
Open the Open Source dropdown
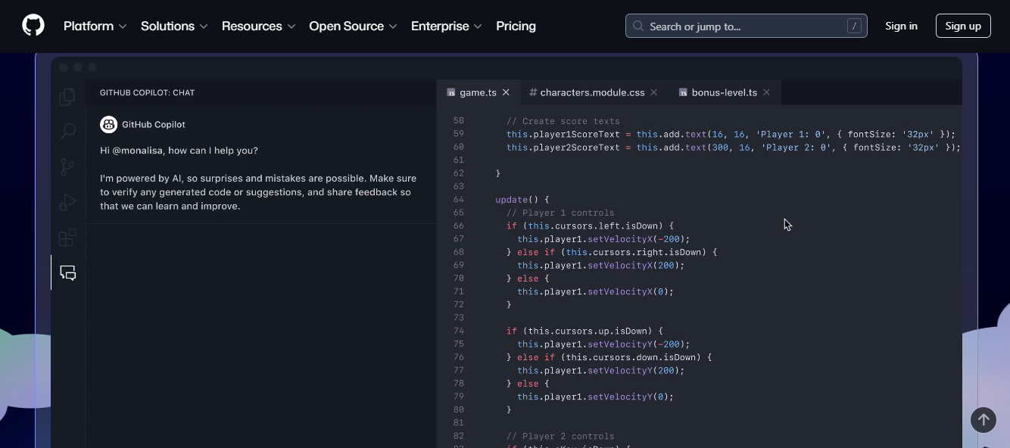(353, 26)
